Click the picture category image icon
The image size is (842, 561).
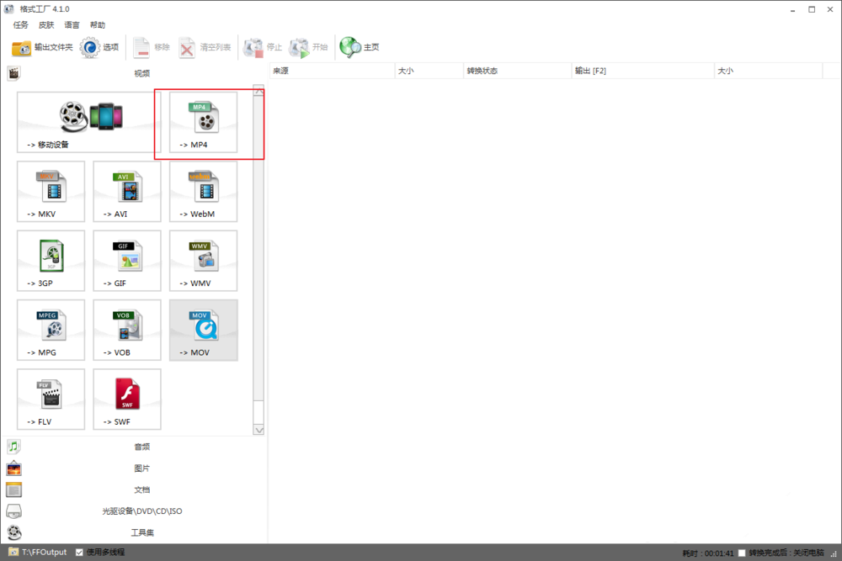click(x=13, y=468)
